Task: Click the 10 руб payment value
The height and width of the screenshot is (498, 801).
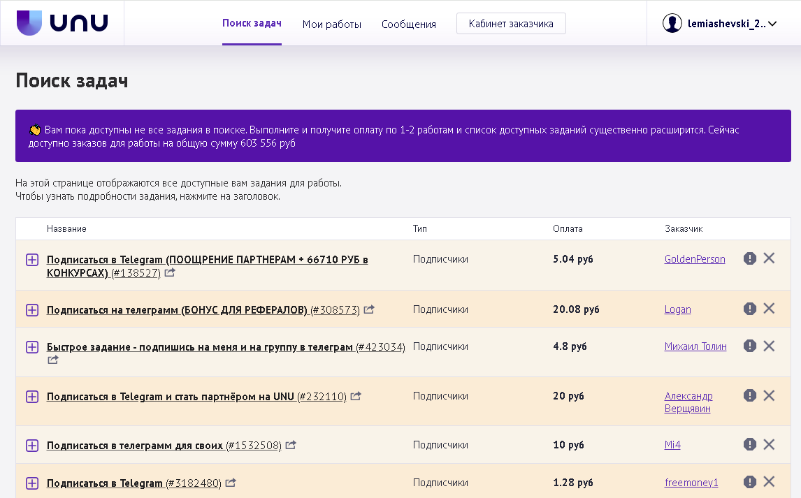Action: tap(568, 445)
